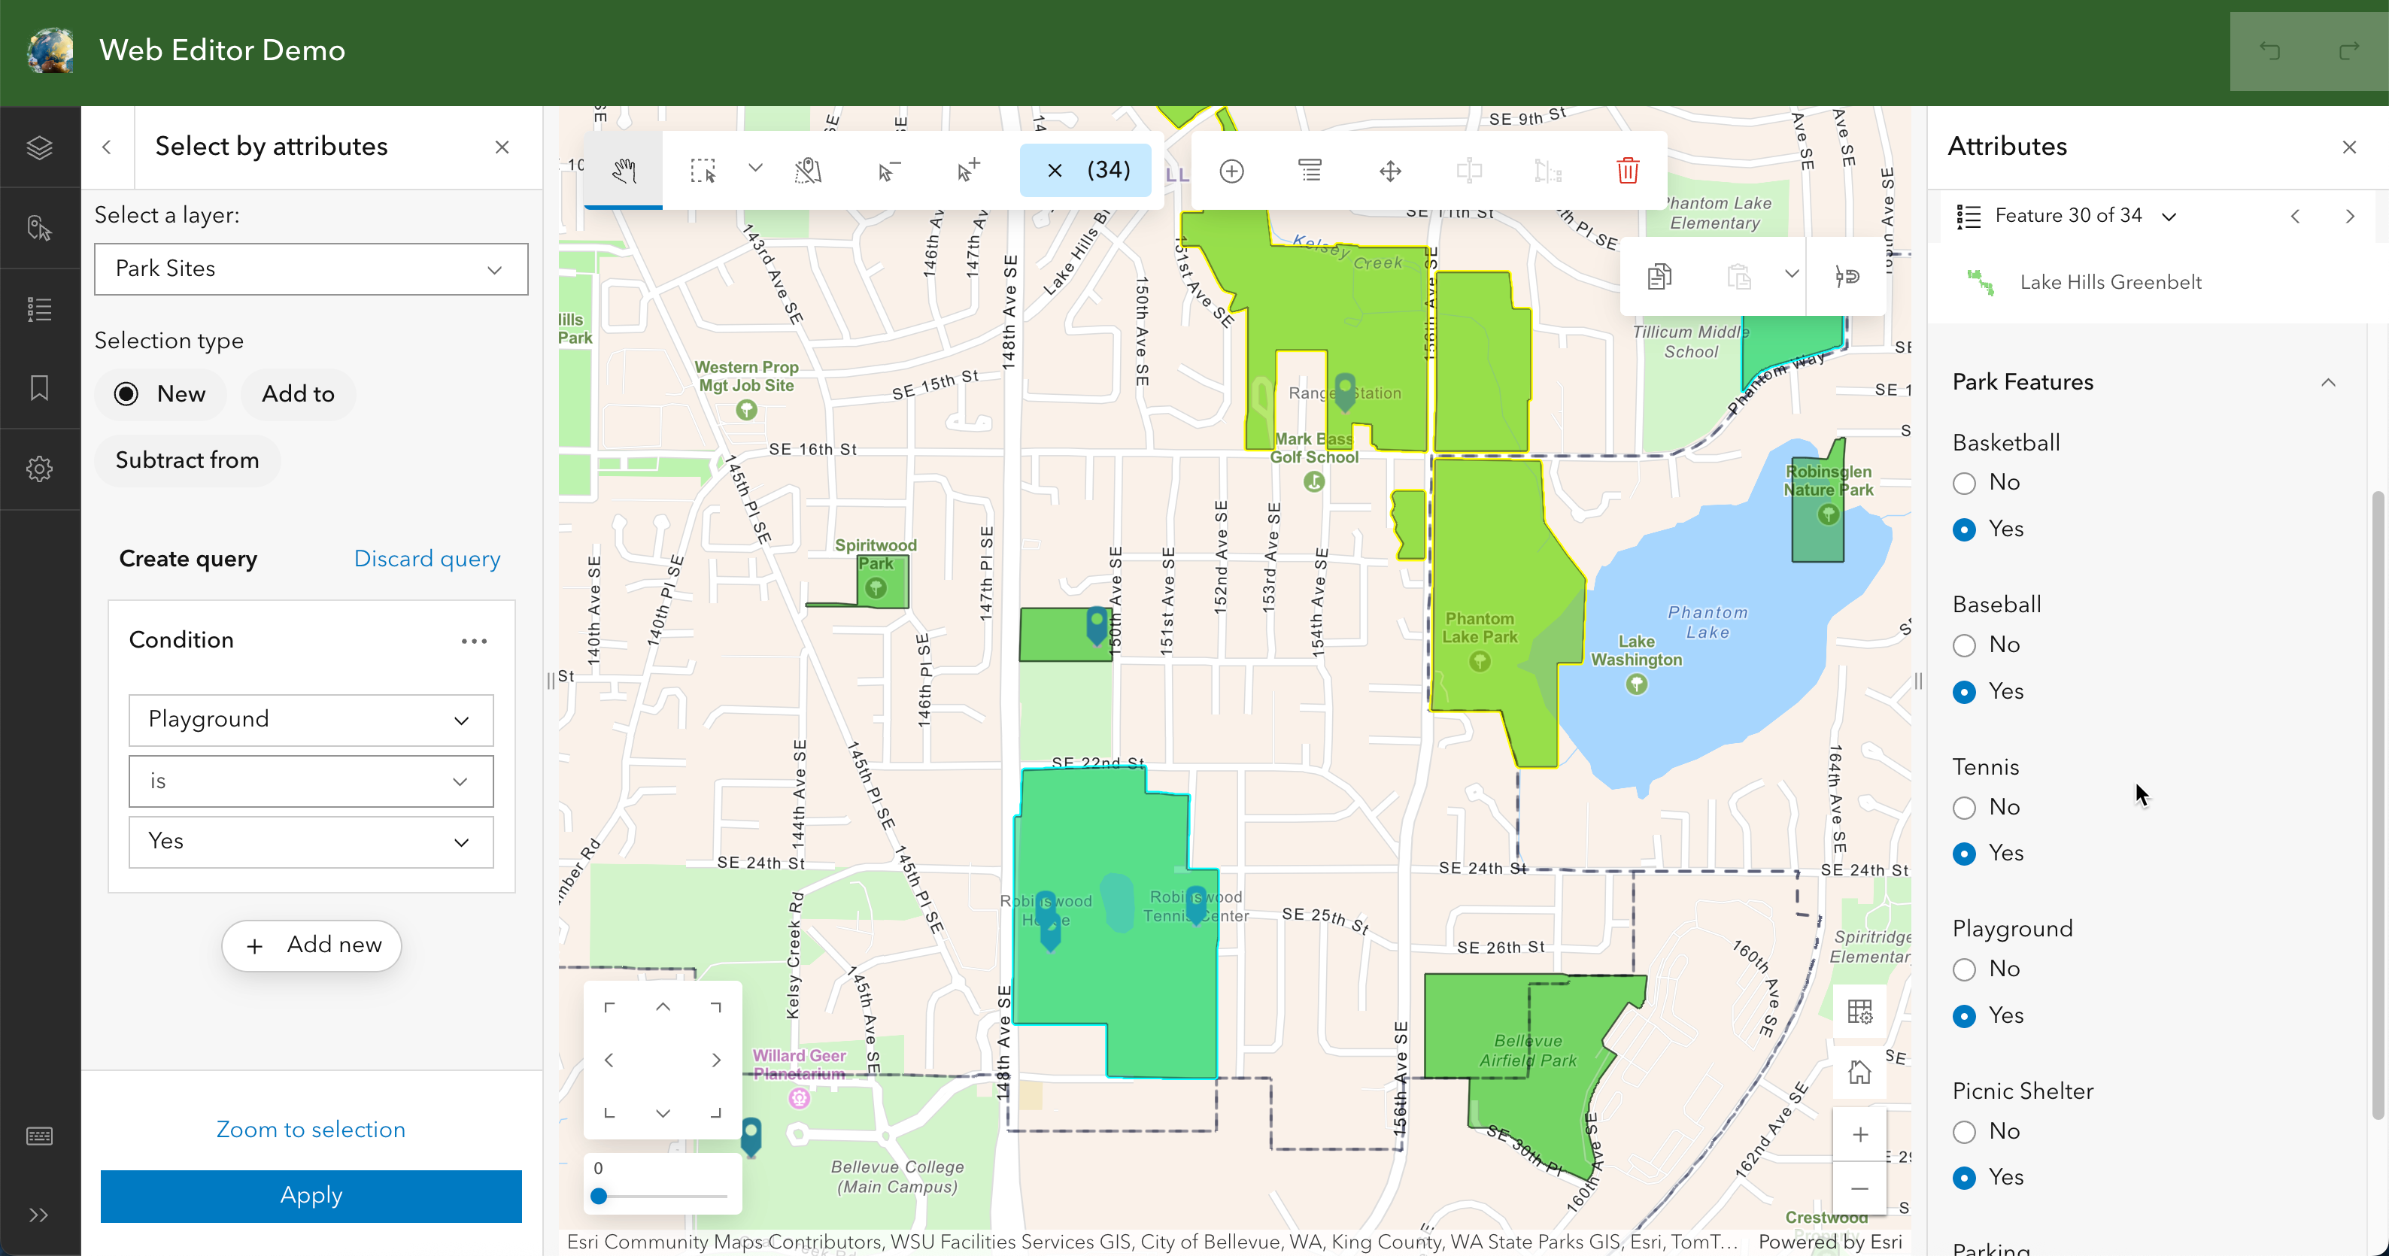Click the Paste features icon
This screenshot has height=1256, width=2389.
coord(1739,276)
